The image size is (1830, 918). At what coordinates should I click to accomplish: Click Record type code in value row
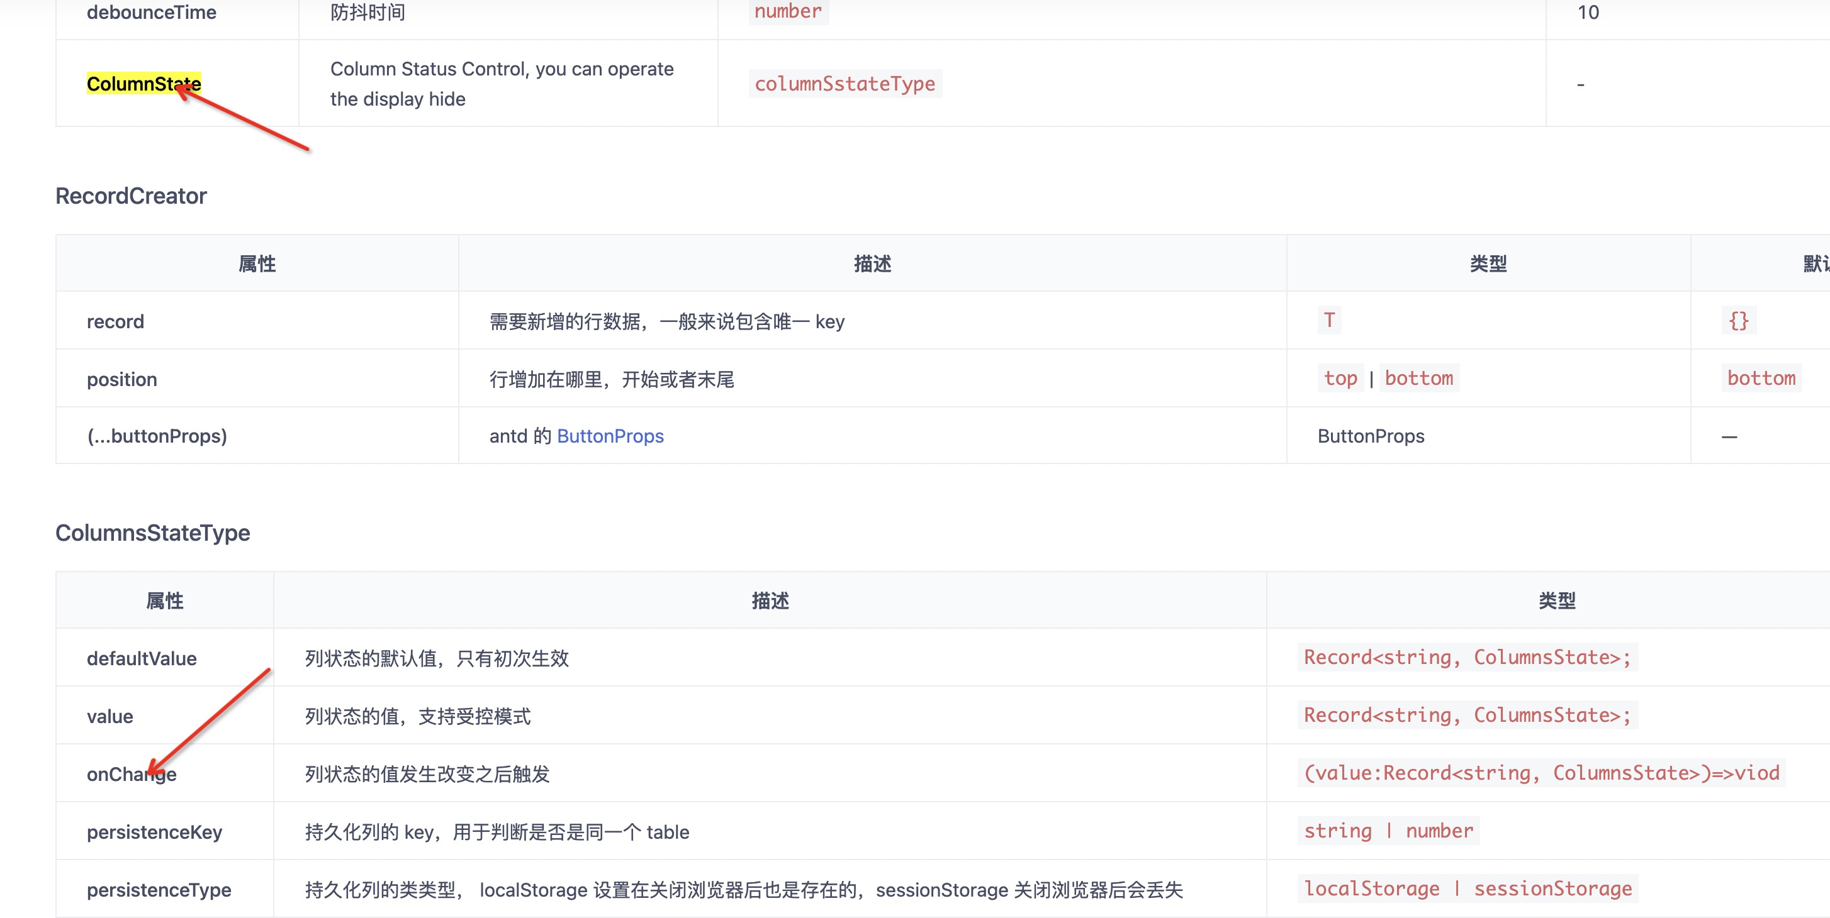coord(1467,716)
